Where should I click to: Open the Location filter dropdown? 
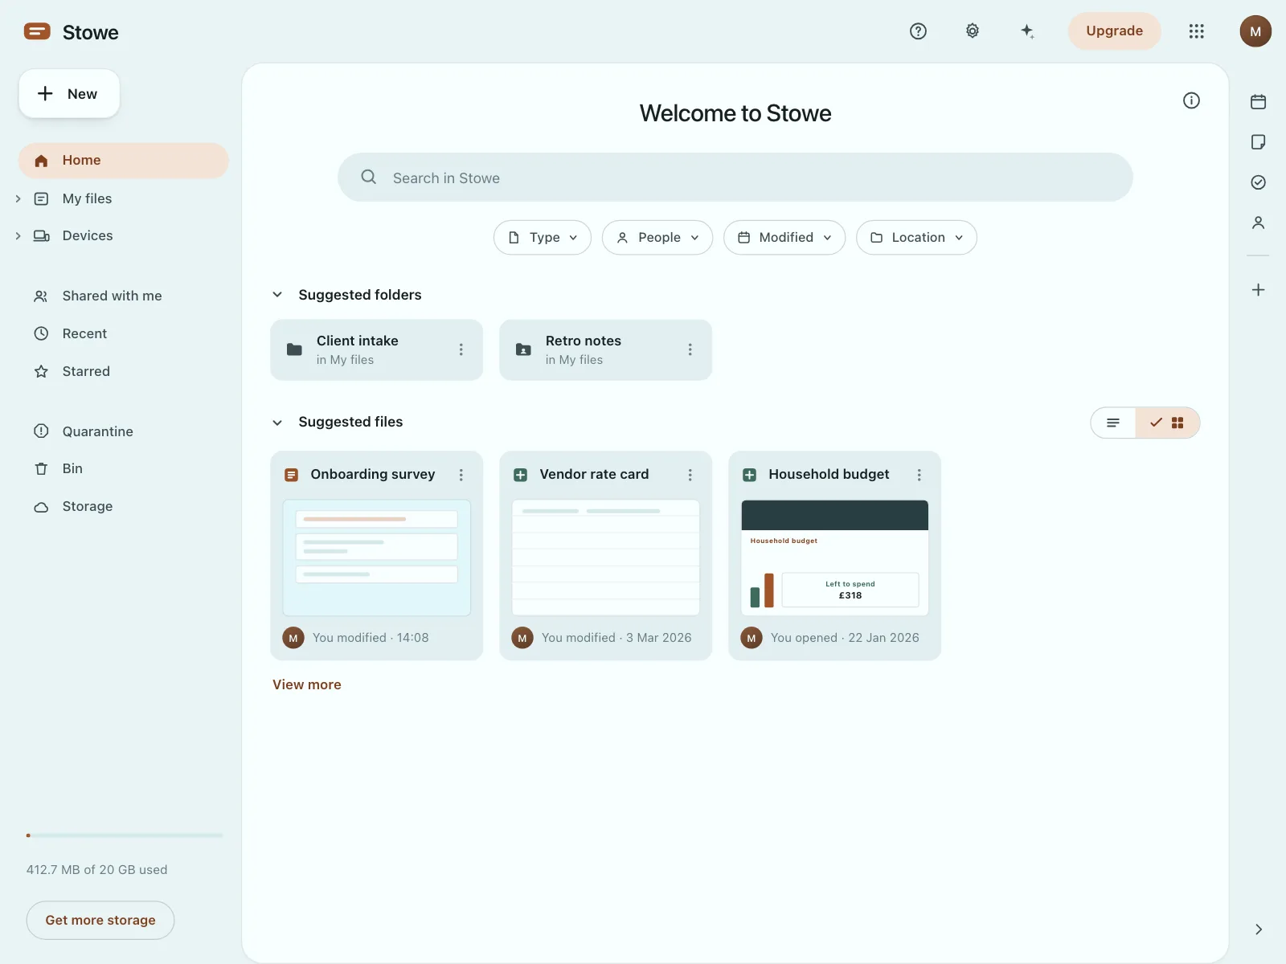916,238
